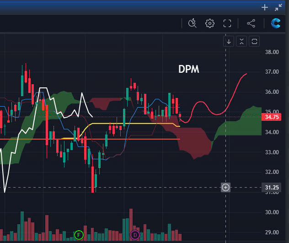Click the DPM text label on the chart
Viewport: 289px width, 243px height.
(x=188, y=70)
